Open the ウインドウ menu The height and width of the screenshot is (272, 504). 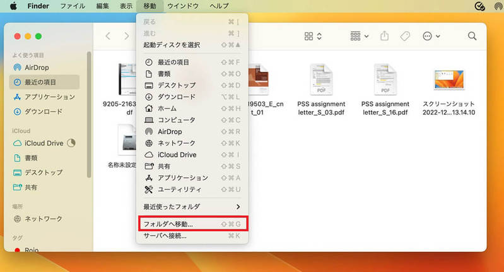tap(182, 6)
